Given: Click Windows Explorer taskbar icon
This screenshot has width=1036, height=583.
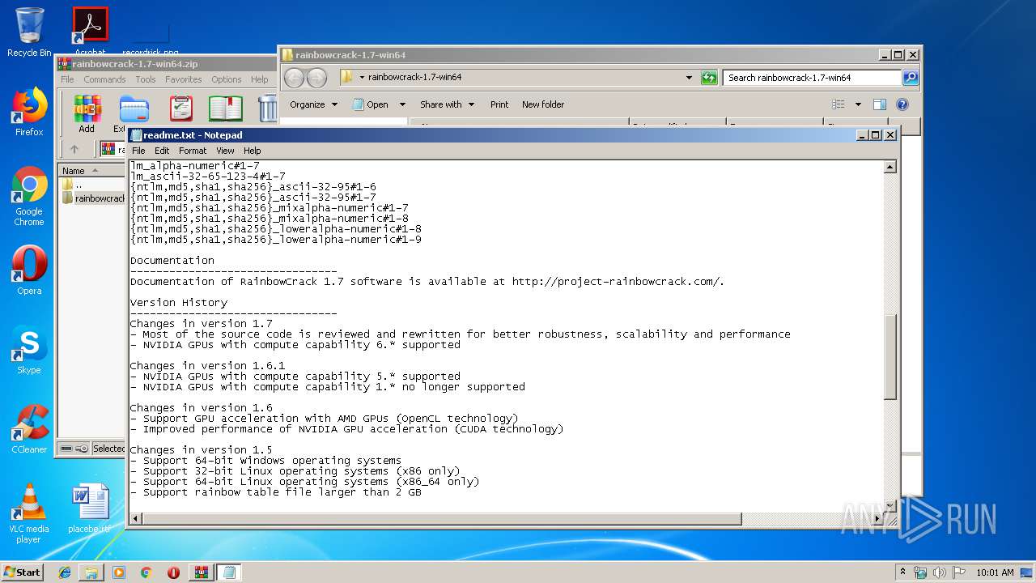Looking at the screenshot, I should (x=91, y=572).
